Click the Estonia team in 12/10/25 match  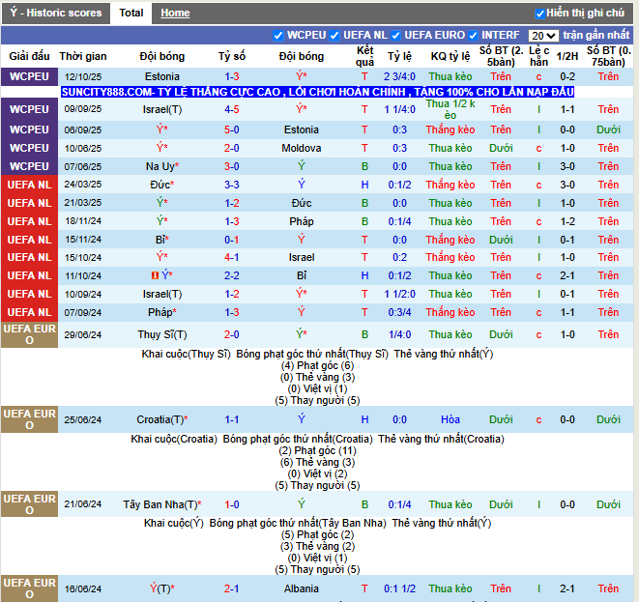[161, 76]
